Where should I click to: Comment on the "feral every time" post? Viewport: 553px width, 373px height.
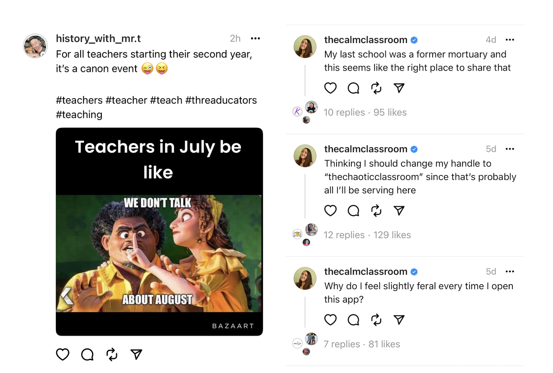(x=353, y=320)
